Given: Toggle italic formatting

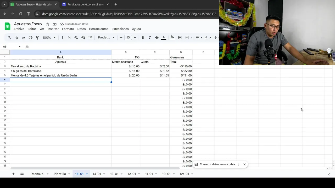Looking at the screenshot, I should tap(150, 38).
